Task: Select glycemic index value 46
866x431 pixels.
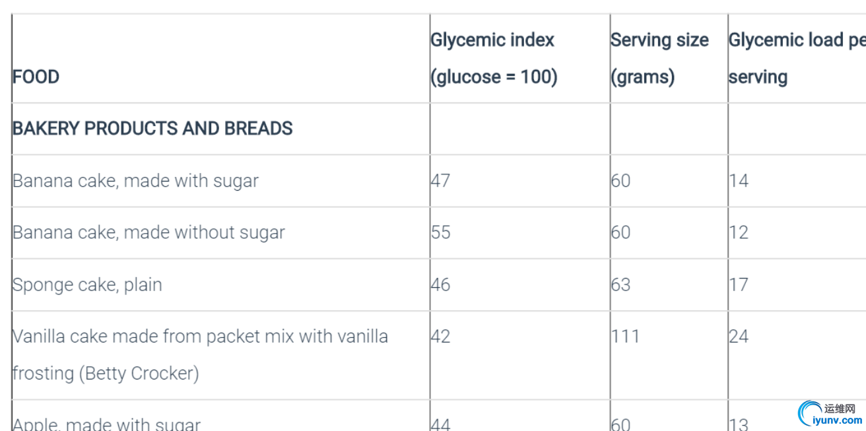Action: click(441, 284)
